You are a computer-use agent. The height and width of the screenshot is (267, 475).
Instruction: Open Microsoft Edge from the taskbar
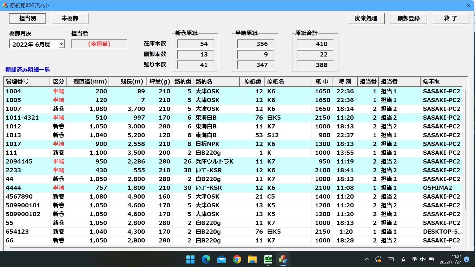(x=206, y=259)
